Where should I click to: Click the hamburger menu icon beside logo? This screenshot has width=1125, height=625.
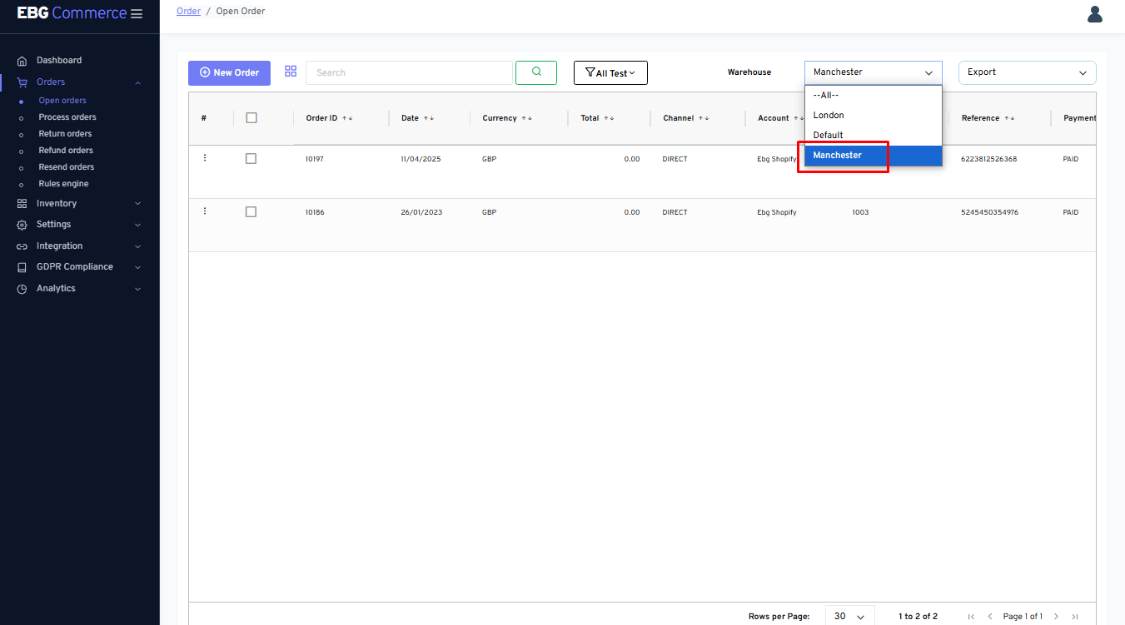click(x=137, y=14)
